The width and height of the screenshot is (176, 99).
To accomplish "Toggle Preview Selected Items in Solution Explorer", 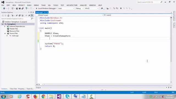I will tap(32, 15).
